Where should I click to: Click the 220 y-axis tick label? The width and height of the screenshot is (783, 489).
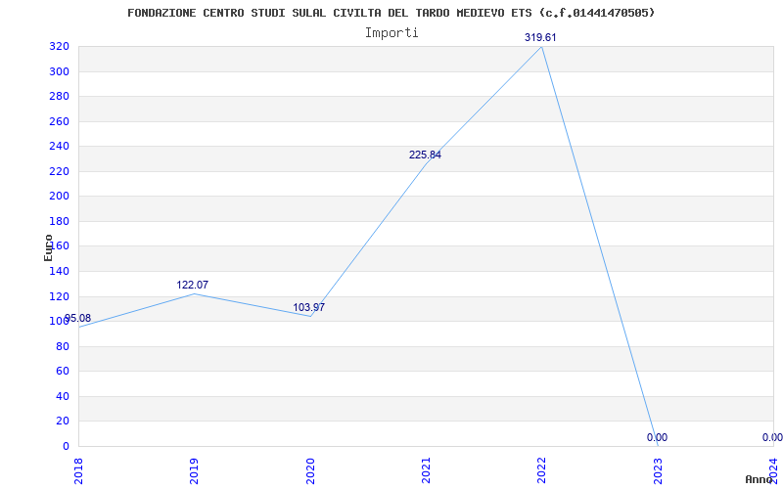click(x=59, y=172)
